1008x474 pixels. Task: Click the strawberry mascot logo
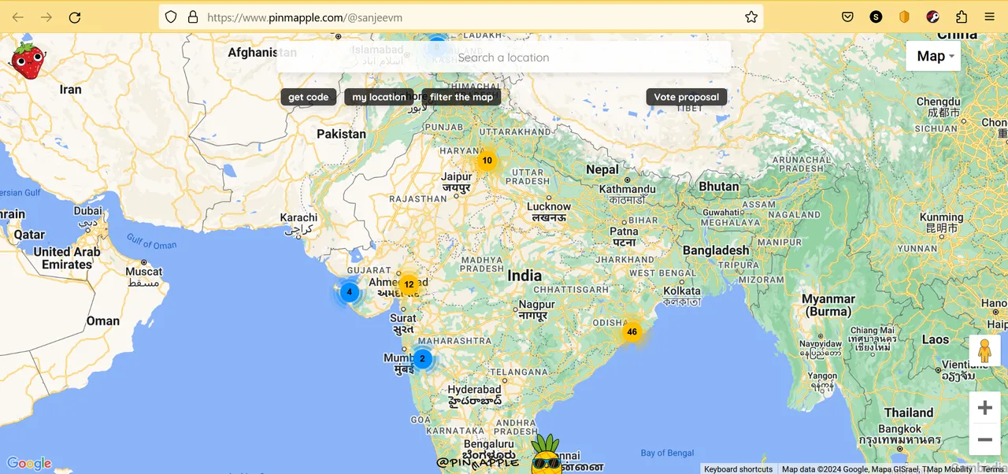coord(28,61)
